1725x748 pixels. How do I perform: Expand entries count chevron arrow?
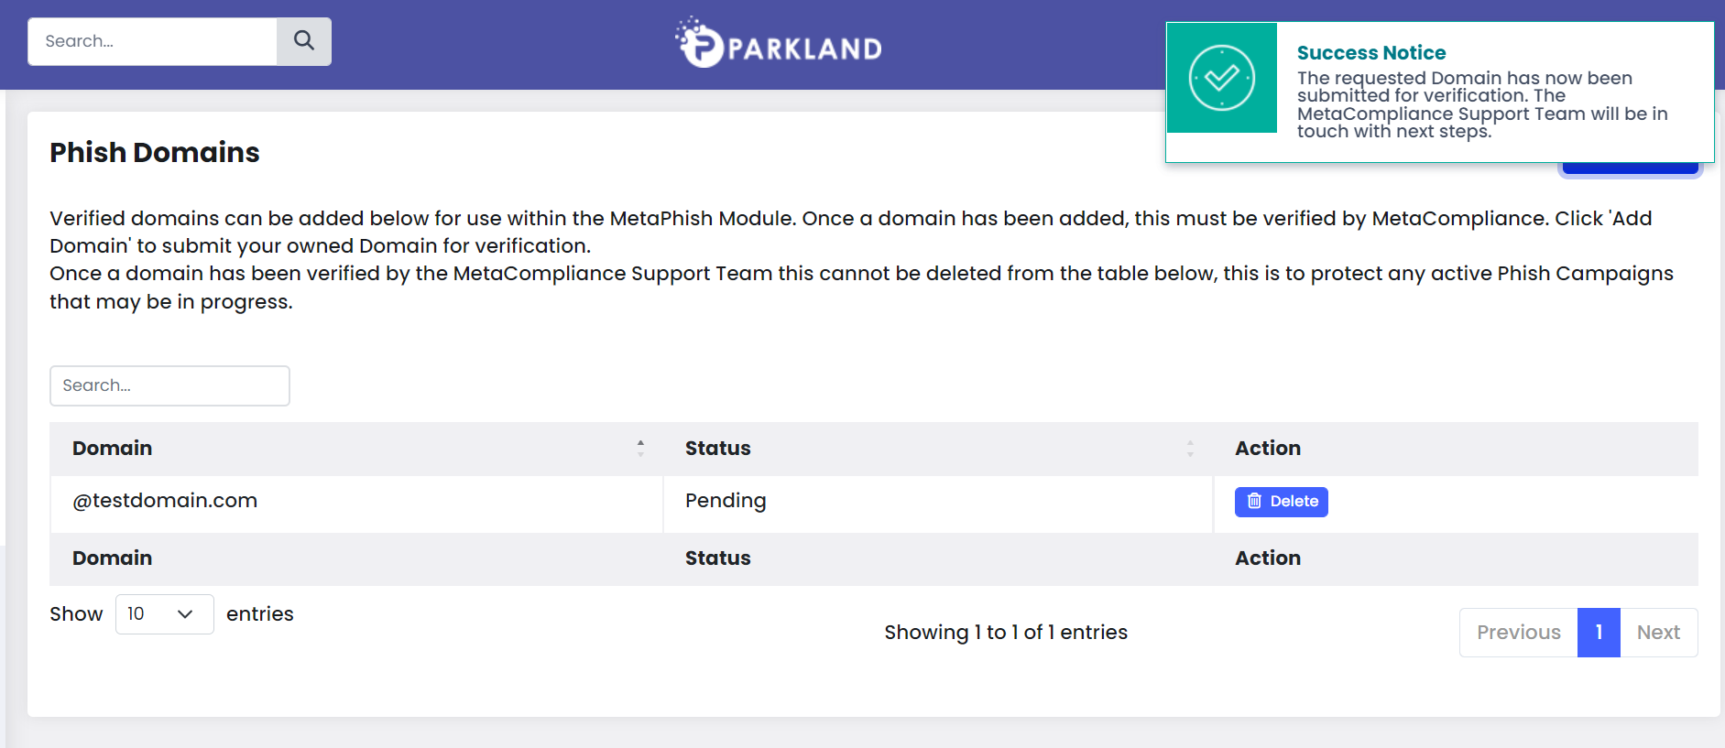click(185, 614)
